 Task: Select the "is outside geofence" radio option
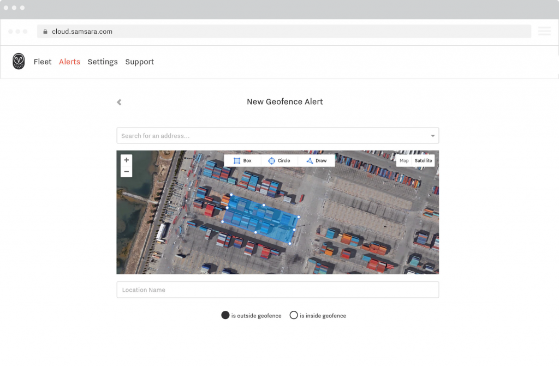point(225,315)
